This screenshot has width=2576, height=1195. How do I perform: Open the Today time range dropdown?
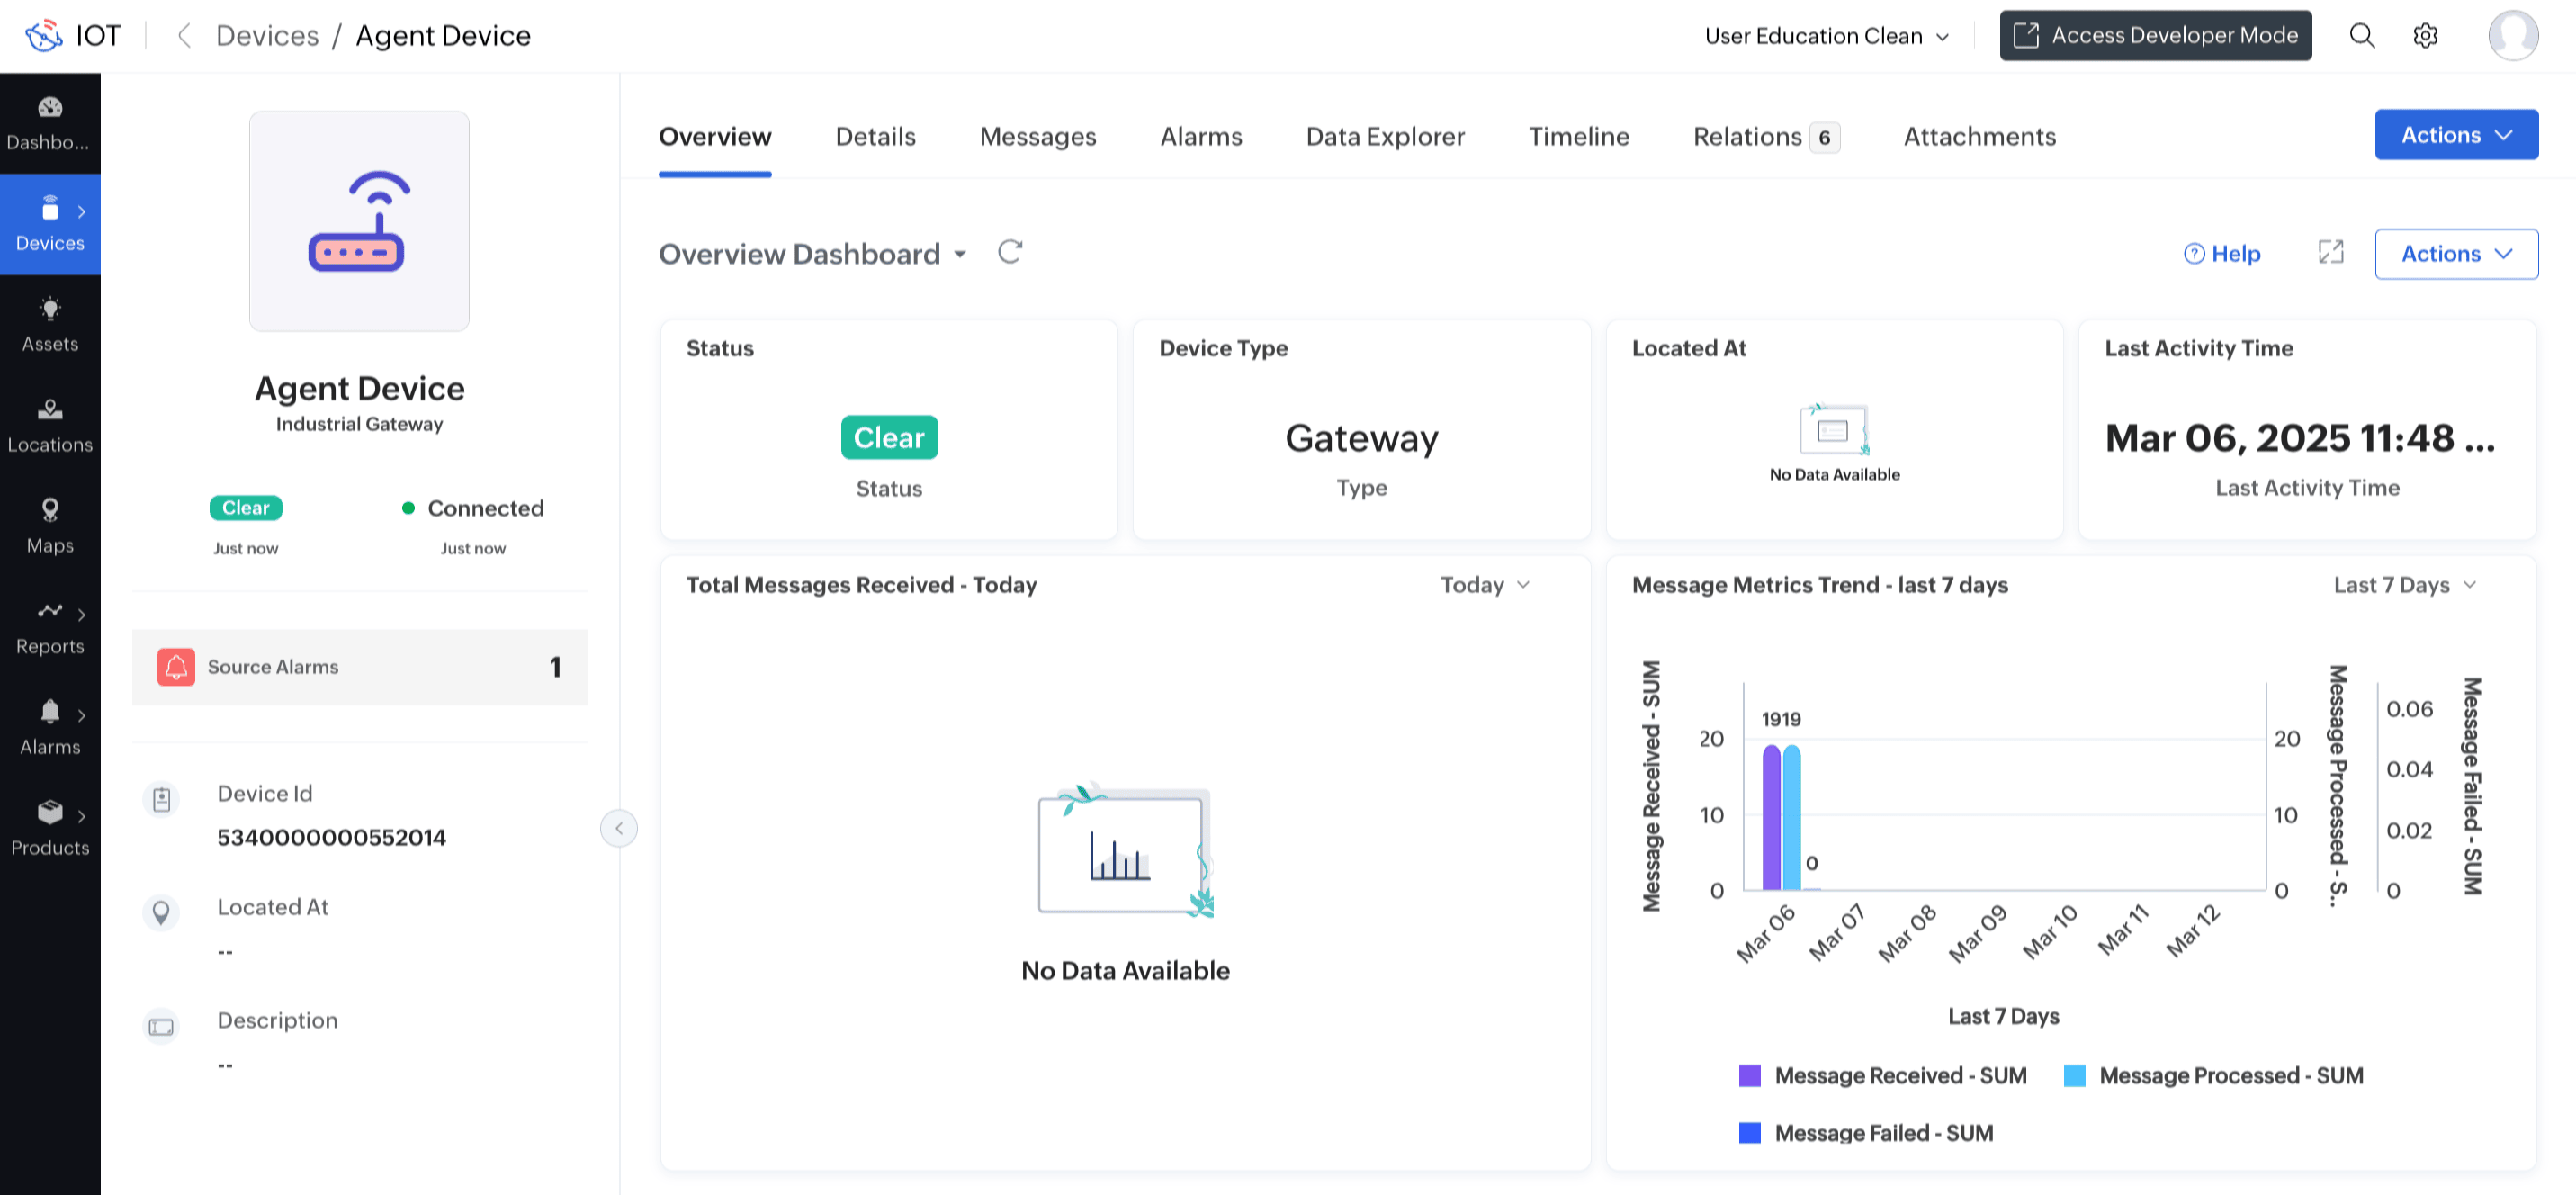click(x=1484, y=585)
